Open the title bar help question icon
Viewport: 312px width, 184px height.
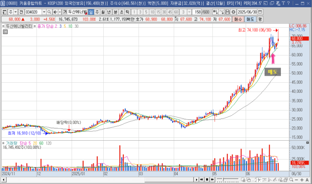288,3
